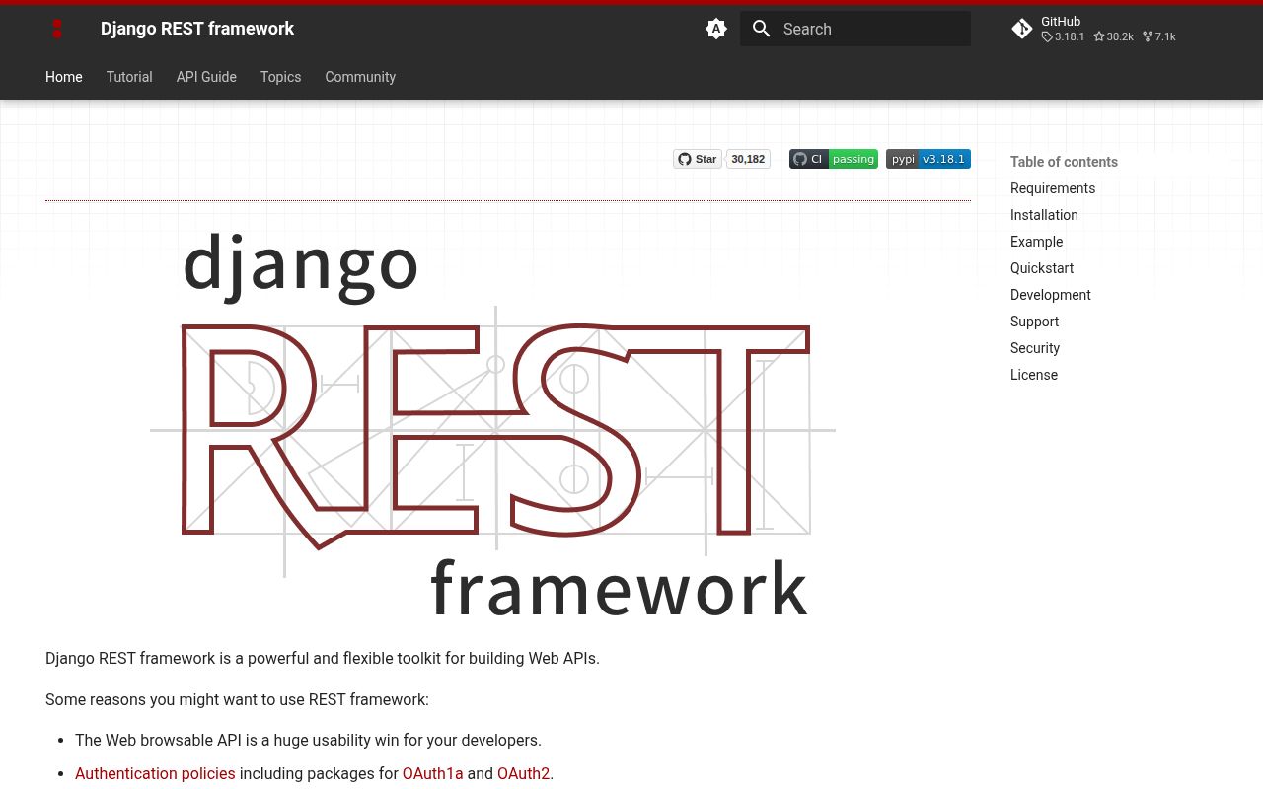1263x789 pixels.
Task: Focus the Search input field
Action: 855,29
